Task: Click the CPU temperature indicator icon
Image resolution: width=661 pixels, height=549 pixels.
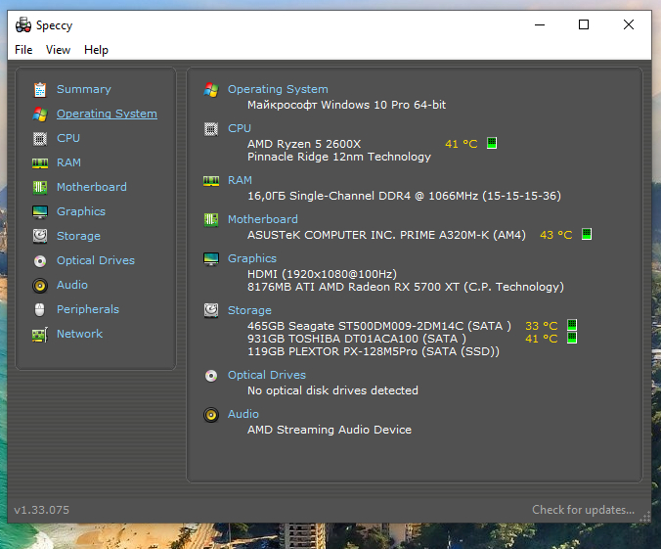Action: [492, 144]
